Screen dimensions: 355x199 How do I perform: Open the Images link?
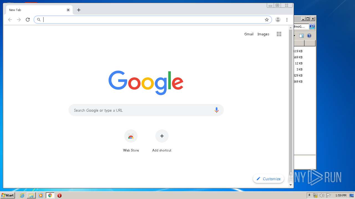263,34
